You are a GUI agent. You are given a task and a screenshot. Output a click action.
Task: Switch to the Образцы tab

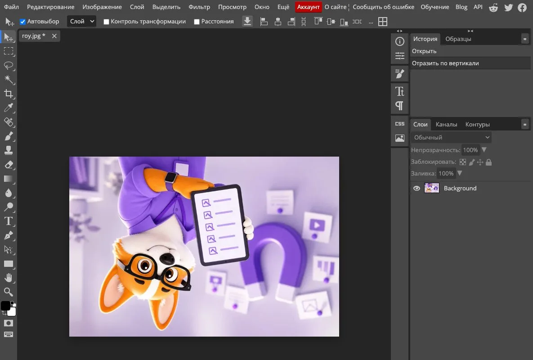click(458, 39)
